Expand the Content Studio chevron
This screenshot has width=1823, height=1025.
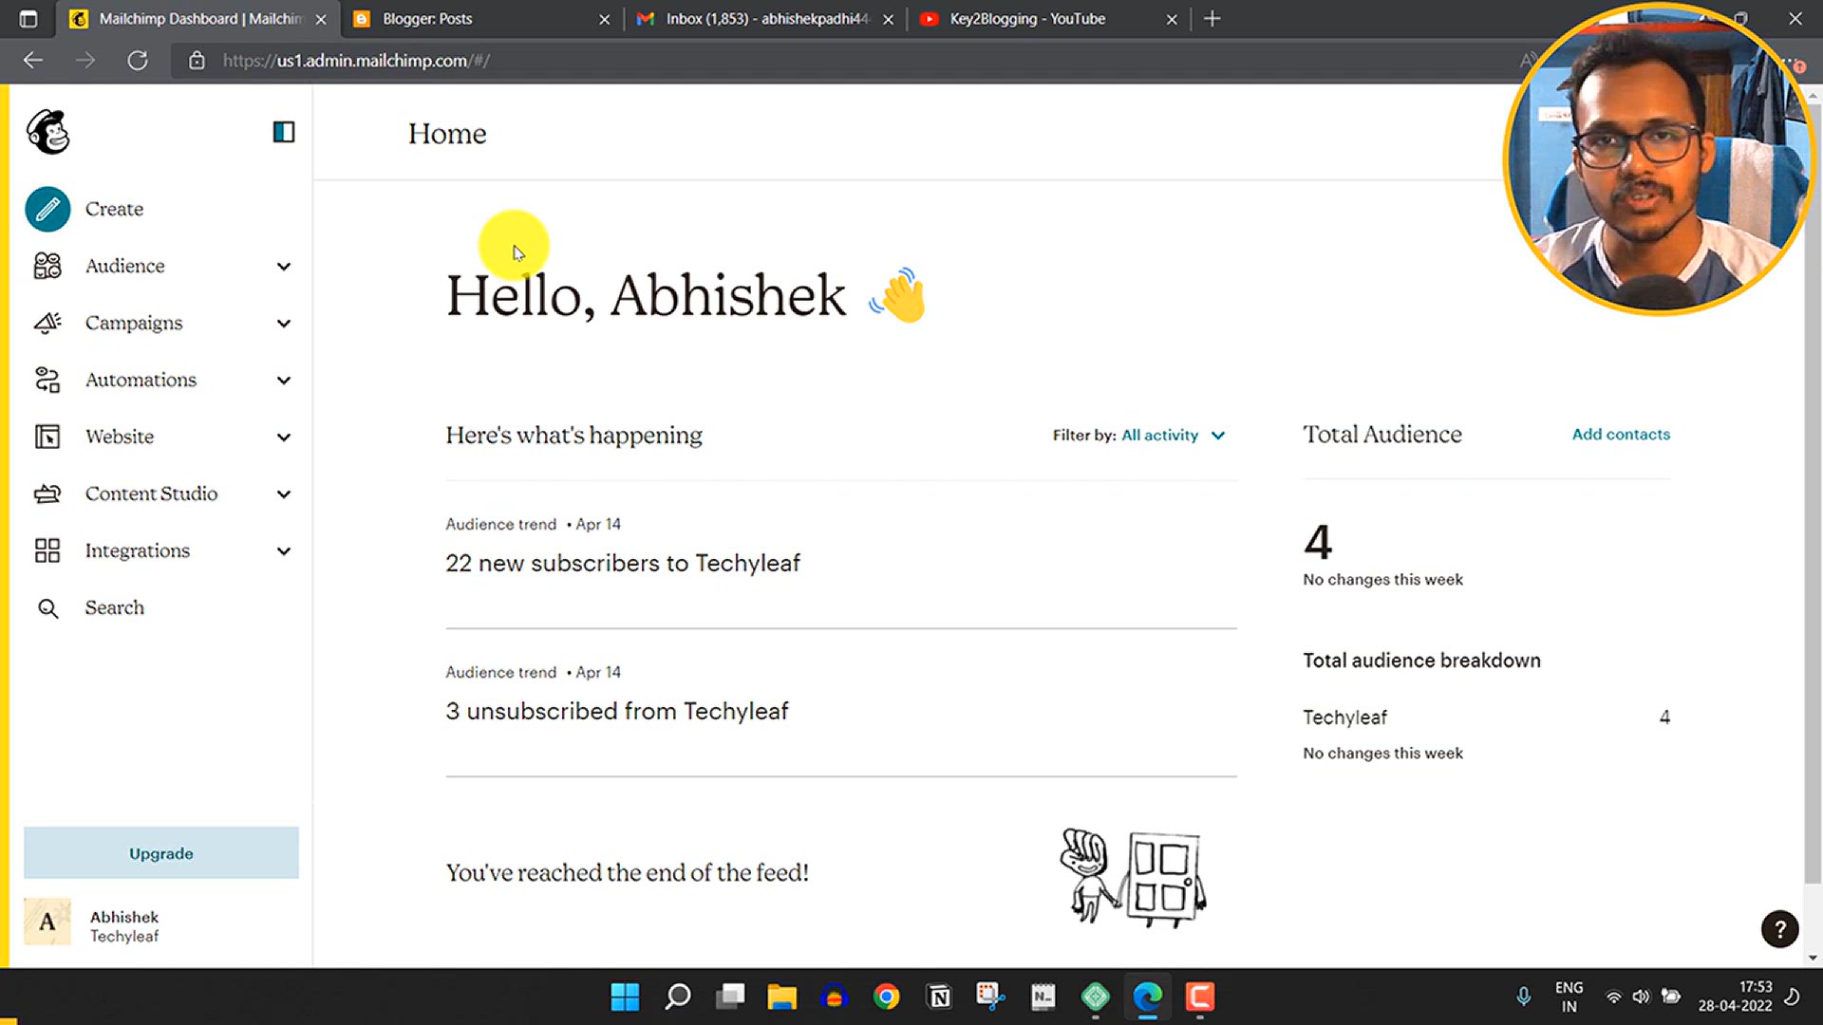click(284, 494)
